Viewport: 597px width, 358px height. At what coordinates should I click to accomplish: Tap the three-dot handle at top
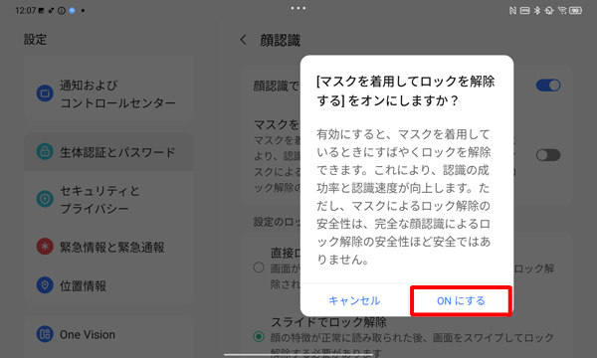point(298,8)
